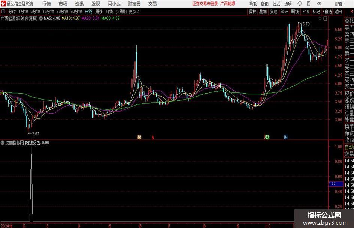Click the MA20: 5.01 label
The height and width of the screenshot is (228, 354).
(90, 18)
